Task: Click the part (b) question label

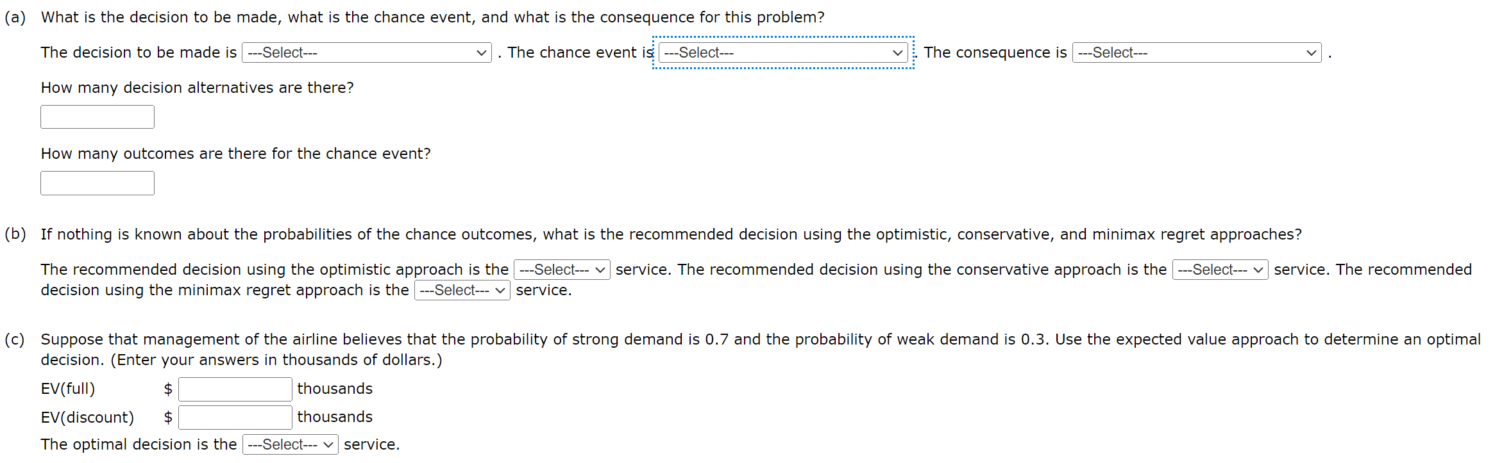Action: (x=15, y=234)
